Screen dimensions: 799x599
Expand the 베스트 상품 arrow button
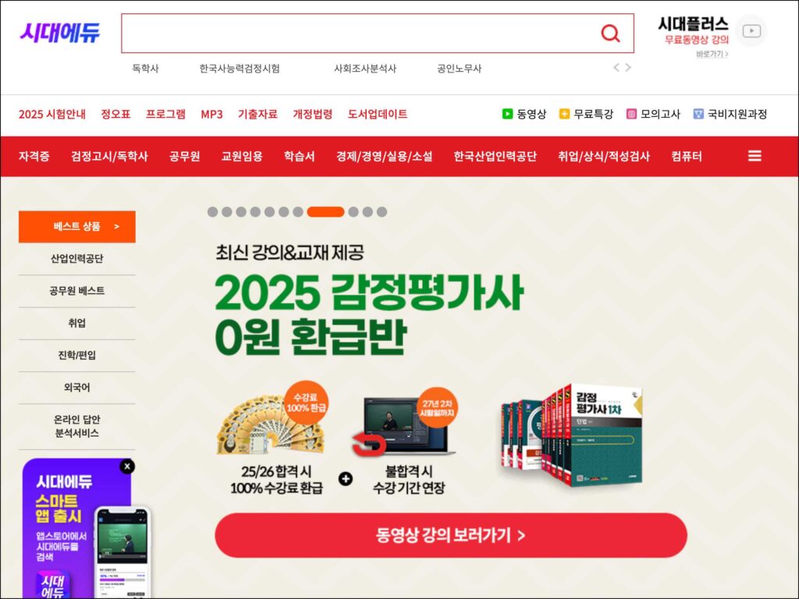(x=77, y=227)
